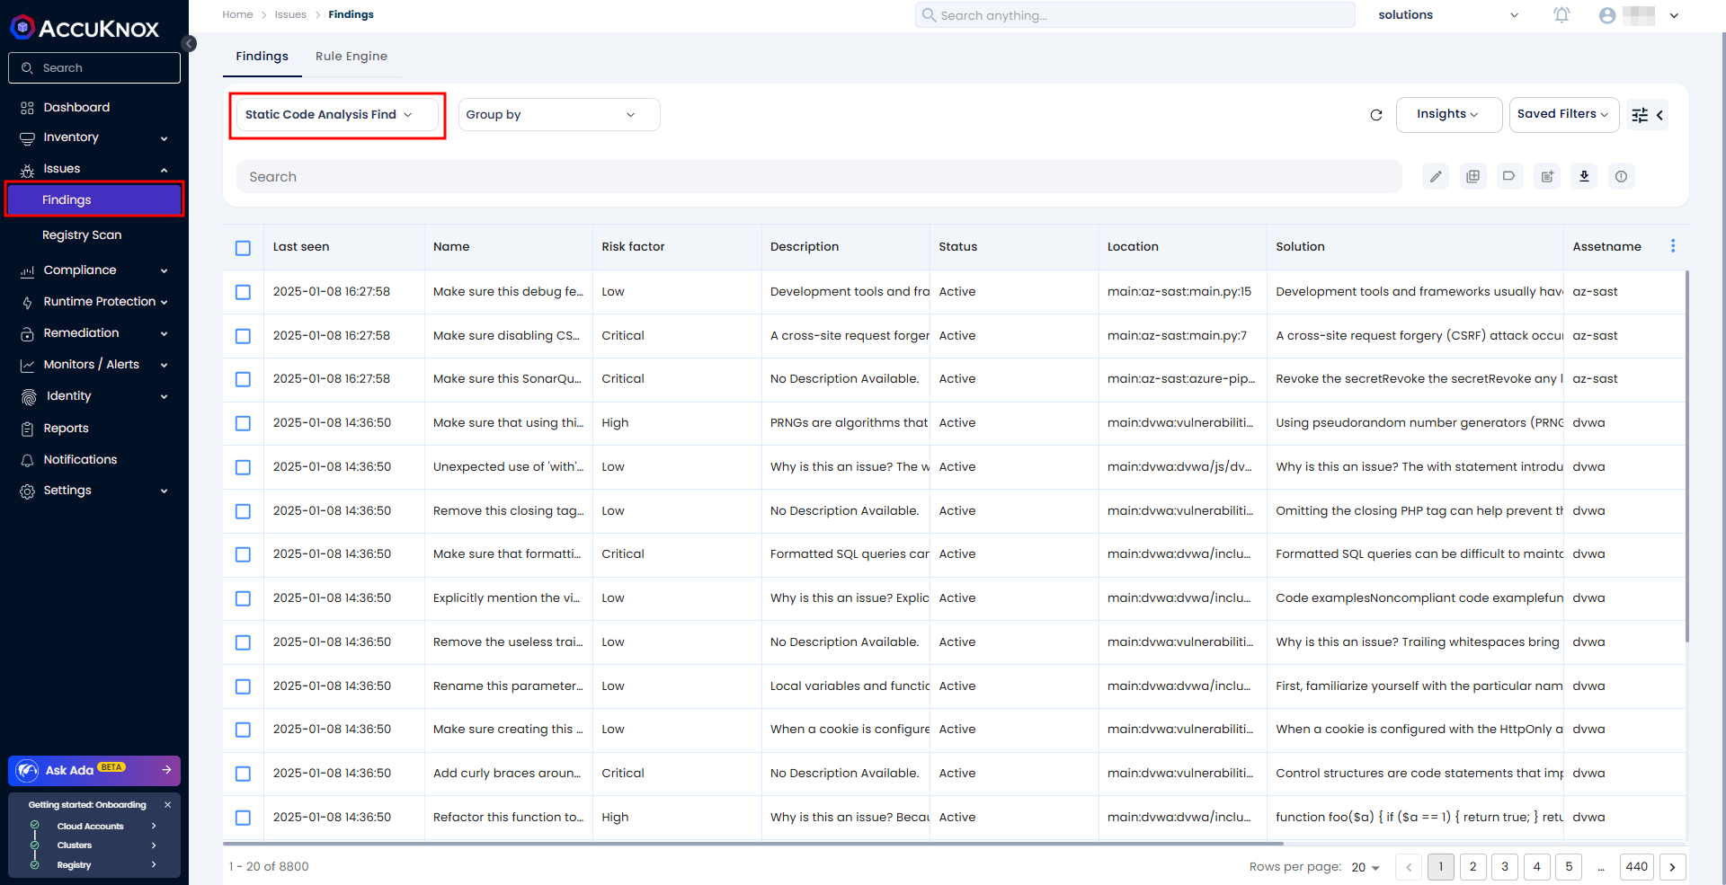
Task: Open Findings in the sidebar
Action: (94, 199)
